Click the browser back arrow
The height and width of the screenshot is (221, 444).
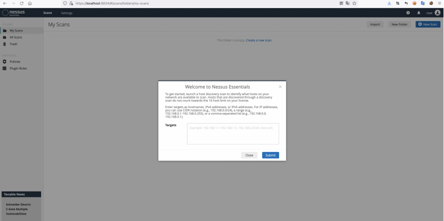[x=5, y=3]
